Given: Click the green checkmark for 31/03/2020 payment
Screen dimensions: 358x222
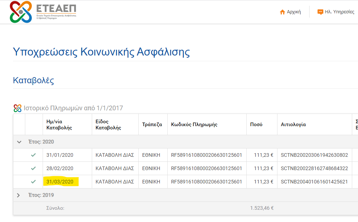Looking at the screenshot, I should click(x=34, y=182).
